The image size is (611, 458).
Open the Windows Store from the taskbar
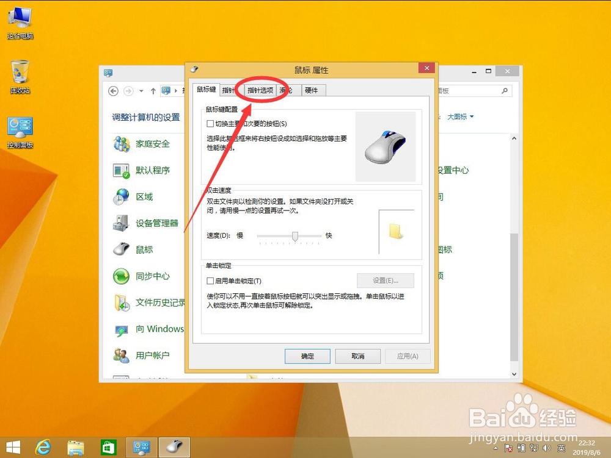point(108,447)
